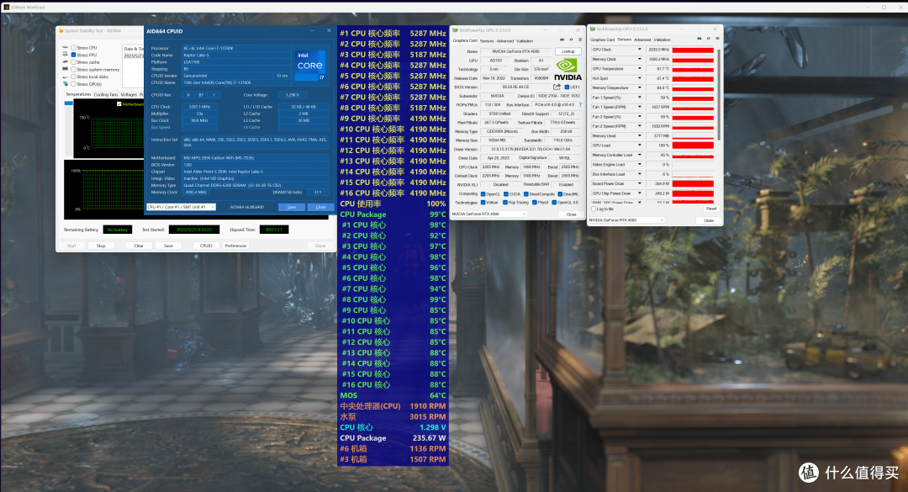The height and width of the screenshot is (492, 908).
Task: Click Preferences button in Stability Test
Action: (x=235, y=246)
